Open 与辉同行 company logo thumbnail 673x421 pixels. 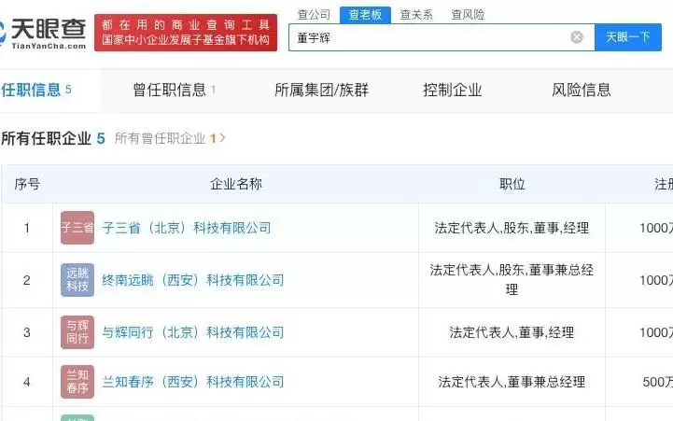(77, 332)
